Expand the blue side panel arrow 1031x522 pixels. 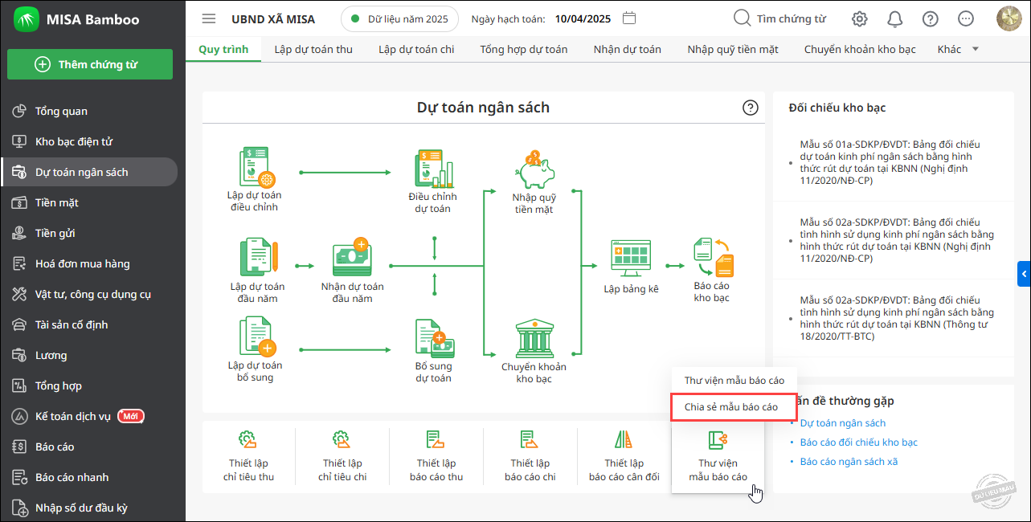tap(1024, 274)
